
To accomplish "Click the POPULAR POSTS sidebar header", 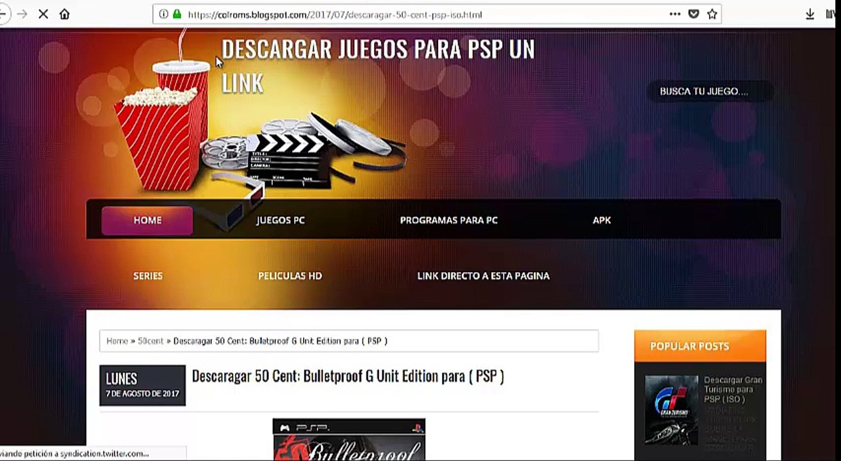I will [700, 346].
